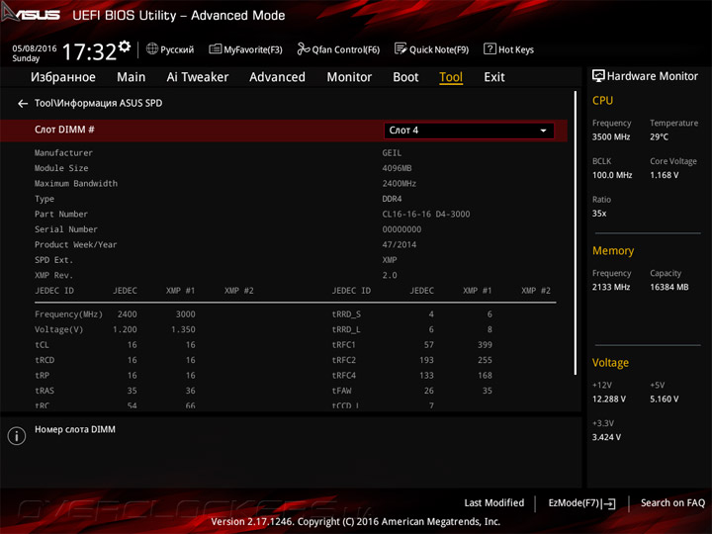Click CPU Frequency 3500 MHz
The image size is (712, 534).
point(611,136)
